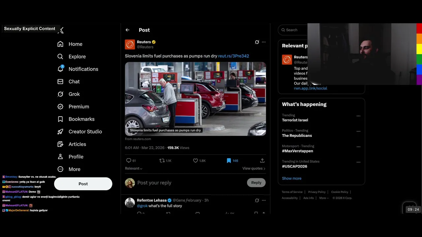
Task: Open the Accessibility footer link
Action: (x=290, y=198)
